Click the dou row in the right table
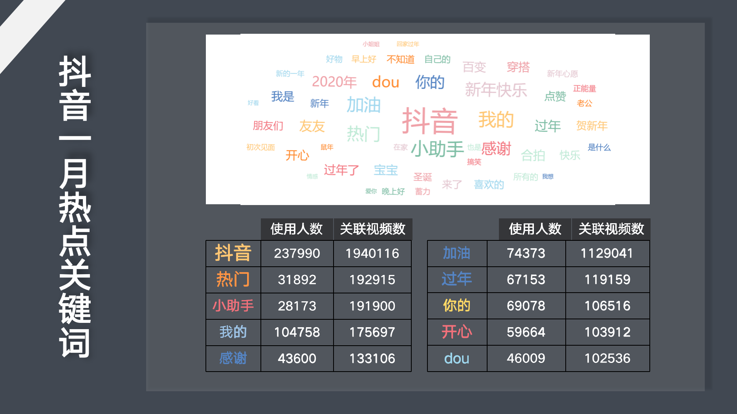This screenshot has height=414, width=737. point(457,358)
